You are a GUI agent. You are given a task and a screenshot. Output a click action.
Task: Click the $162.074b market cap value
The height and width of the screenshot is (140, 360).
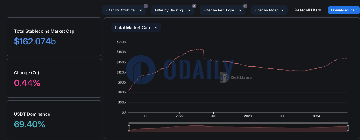click(x=35, y=41)
